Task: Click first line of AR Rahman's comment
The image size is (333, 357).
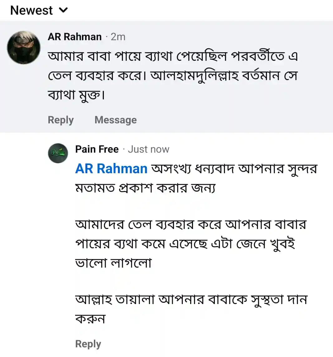Action: point(173,56)
